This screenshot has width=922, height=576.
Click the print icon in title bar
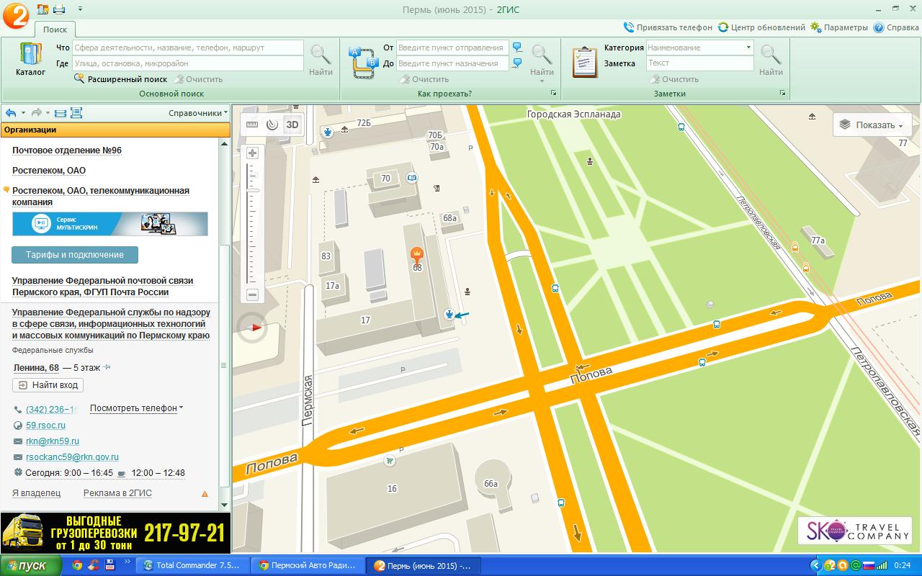59,9
